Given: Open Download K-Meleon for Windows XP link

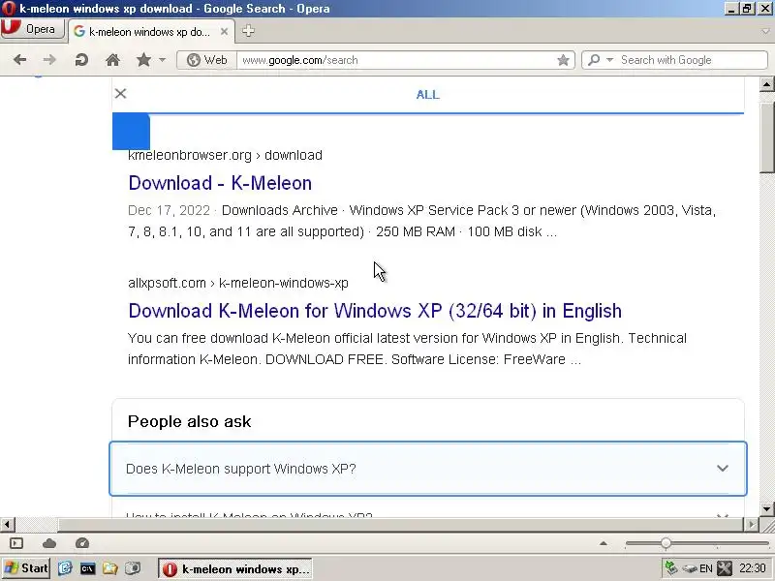Looking at the screenshot, I should [375, 311].
